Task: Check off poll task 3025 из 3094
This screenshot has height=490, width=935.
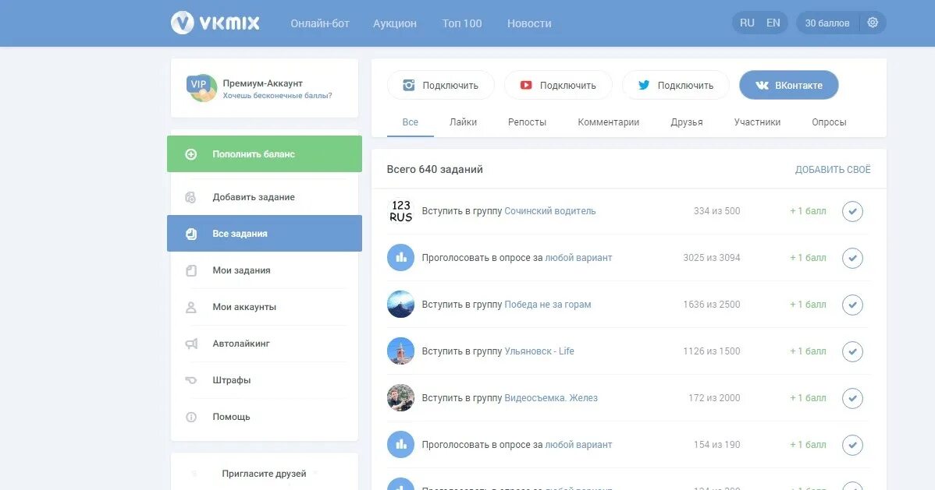Action: 852,258
